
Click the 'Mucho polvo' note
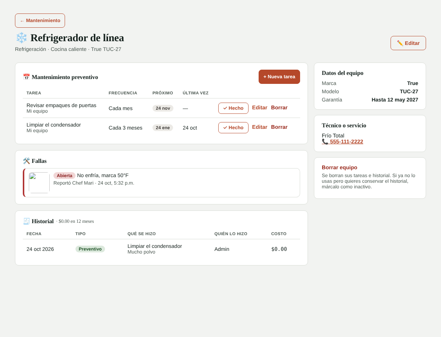point(141,252)
